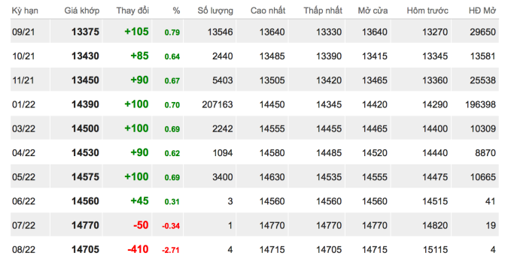Screen dimensions: 508x271
Task: Click opening price 14420
Action: click(x=375, y=104)
